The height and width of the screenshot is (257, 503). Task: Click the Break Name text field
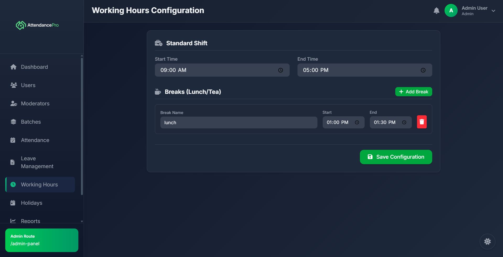click(239, 122)
